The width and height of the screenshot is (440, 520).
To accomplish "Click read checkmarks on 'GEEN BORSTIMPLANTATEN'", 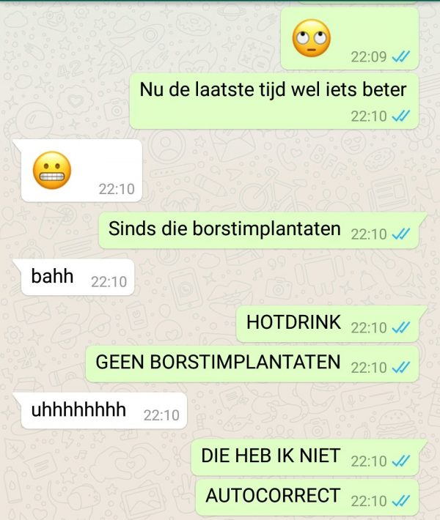I will point(401,368).
